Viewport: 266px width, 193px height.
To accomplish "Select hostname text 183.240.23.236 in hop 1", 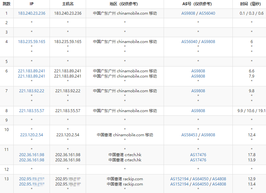I will tap(68, 13).
